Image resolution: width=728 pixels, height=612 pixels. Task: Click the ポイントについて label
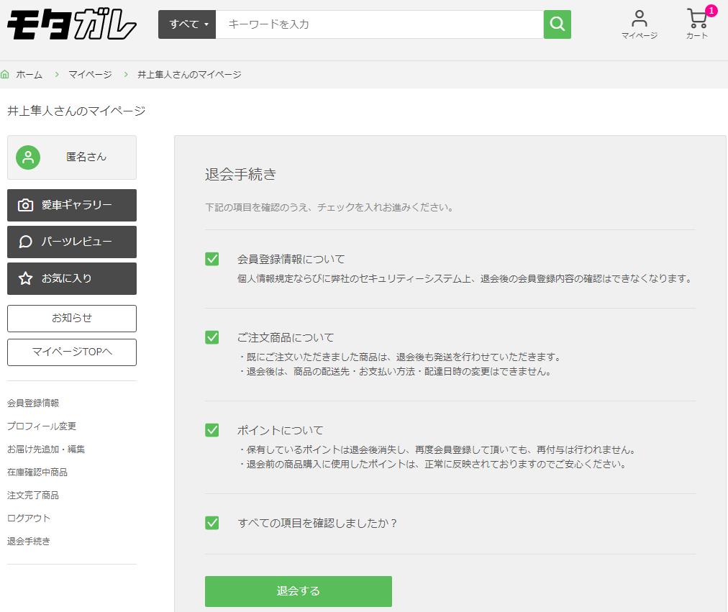coord(280,430)
